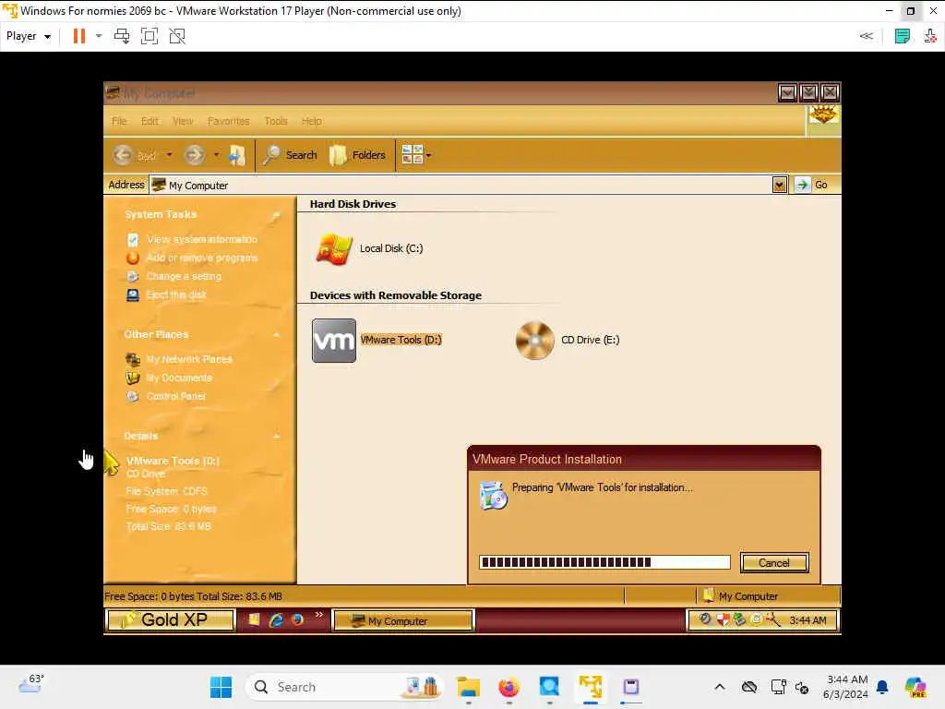
Task: Click VMware Player icon in Windows 11 taskbar
Action: pyautogui.click(x=591, y=687)
